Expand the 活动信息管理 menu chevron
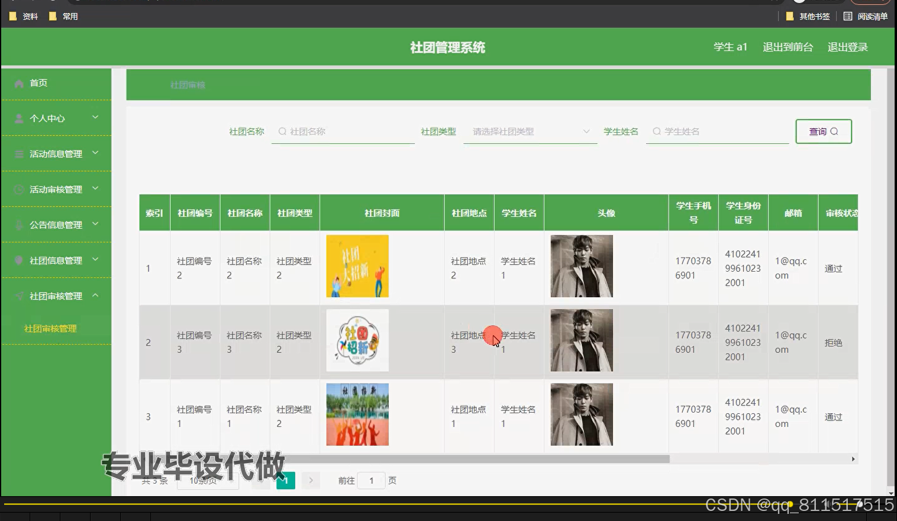897x521 pixels. coord(95,153)
